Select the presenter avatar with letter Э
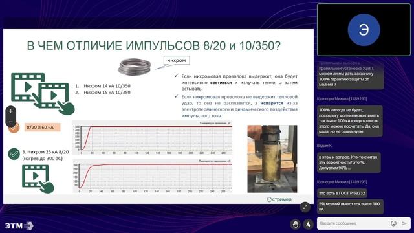Image resolution: width=414 pixels, height=233 pixels. click(364, 30)
